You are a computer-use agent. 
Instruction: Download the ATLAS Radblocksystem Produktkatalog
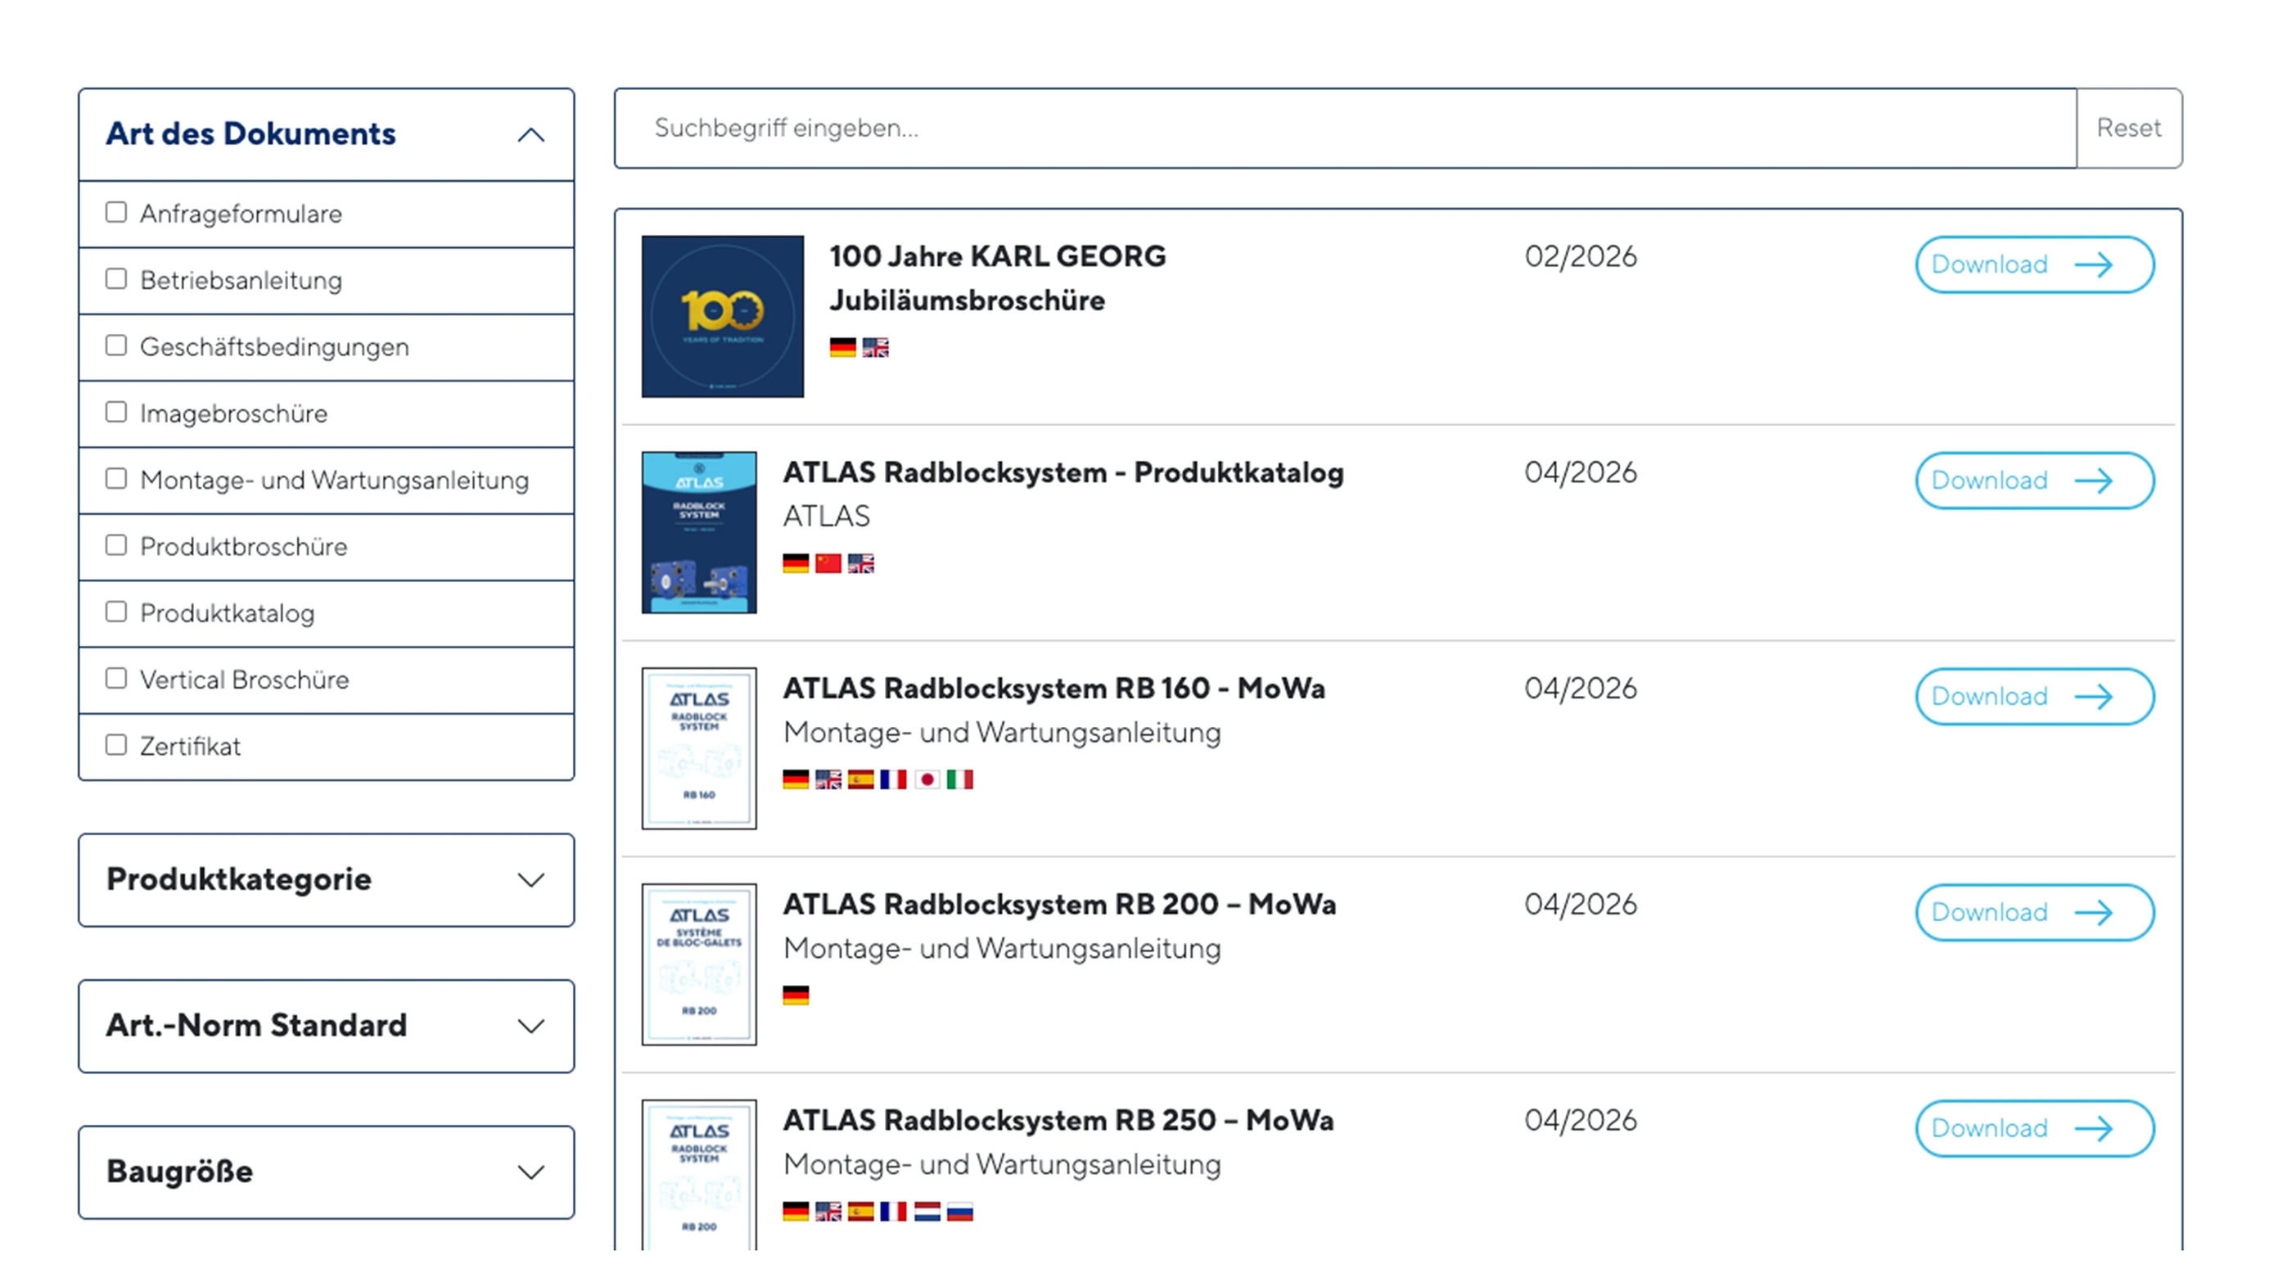pyautogui.click(x=2034, y=481)
